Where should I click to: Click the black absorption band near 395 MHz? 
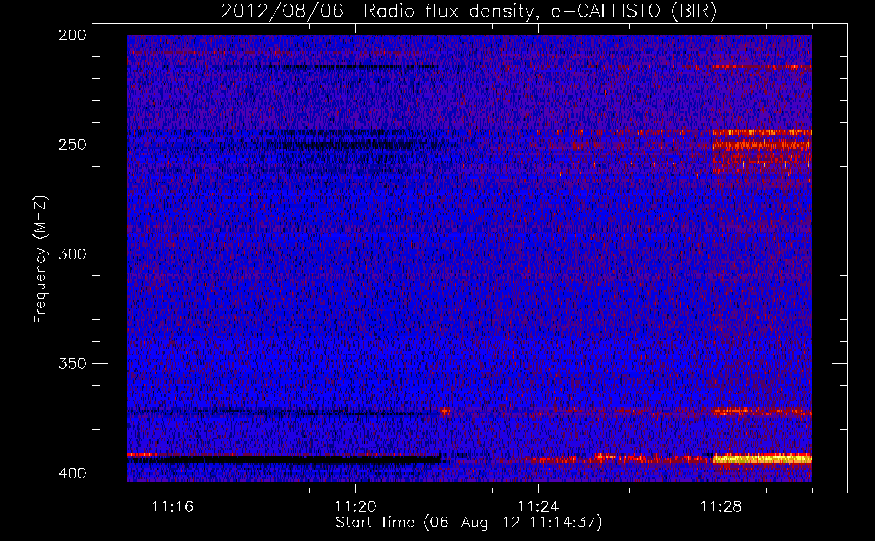284,460
